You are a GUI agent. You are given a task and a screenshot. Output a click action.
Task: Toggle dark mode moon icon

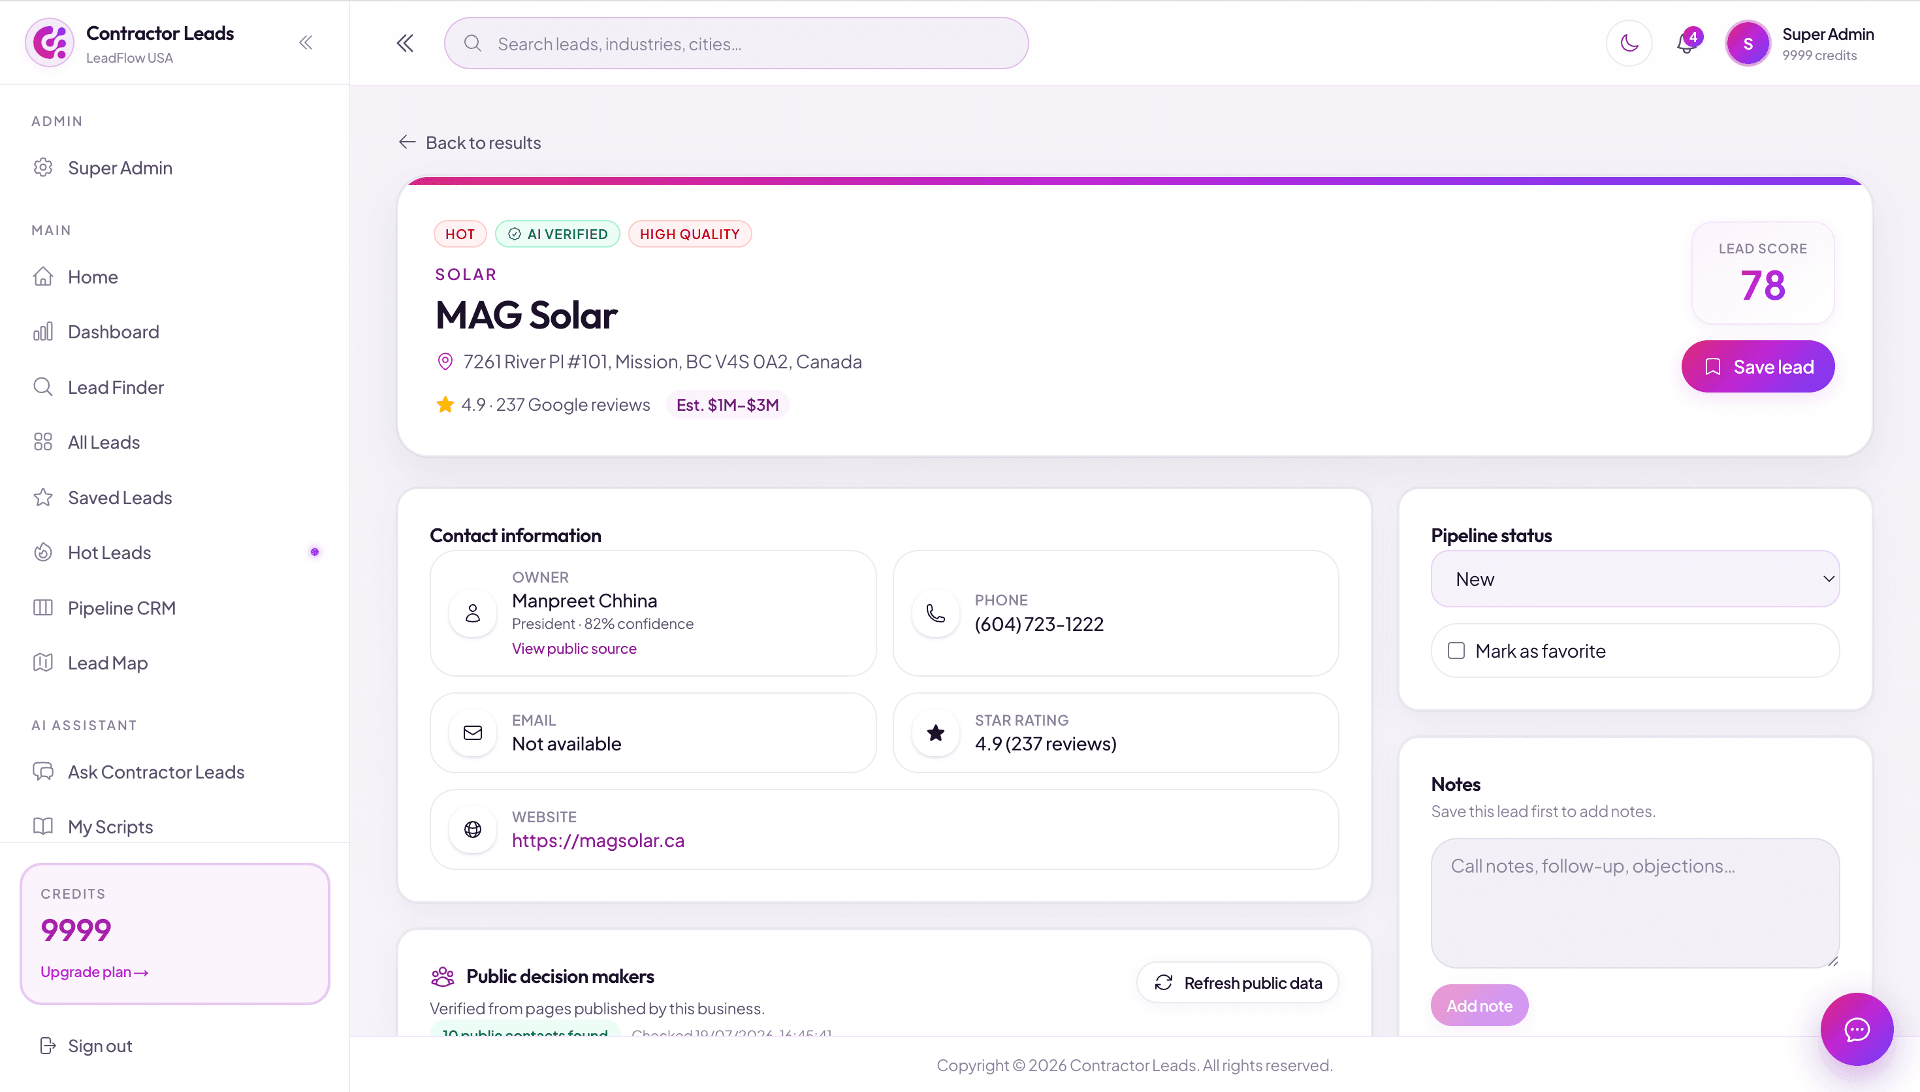tap(1629, 44)
